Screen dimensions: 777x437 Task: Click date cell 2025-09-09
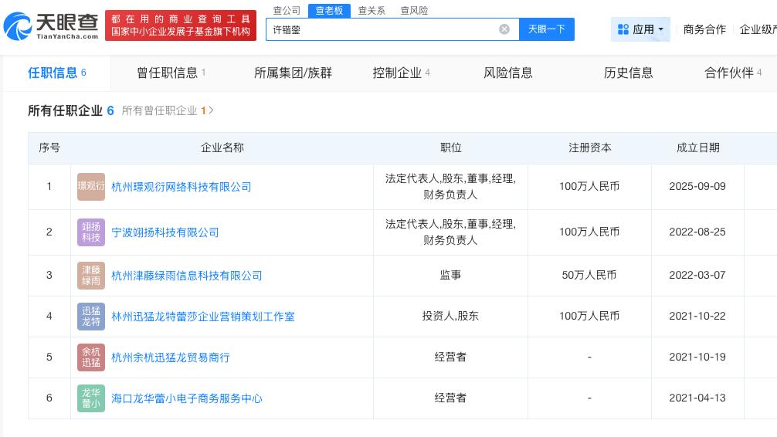[697, 186]
